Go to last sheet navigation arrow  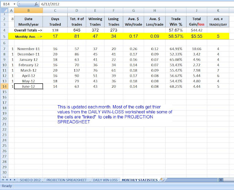click(x=14, y=180)
